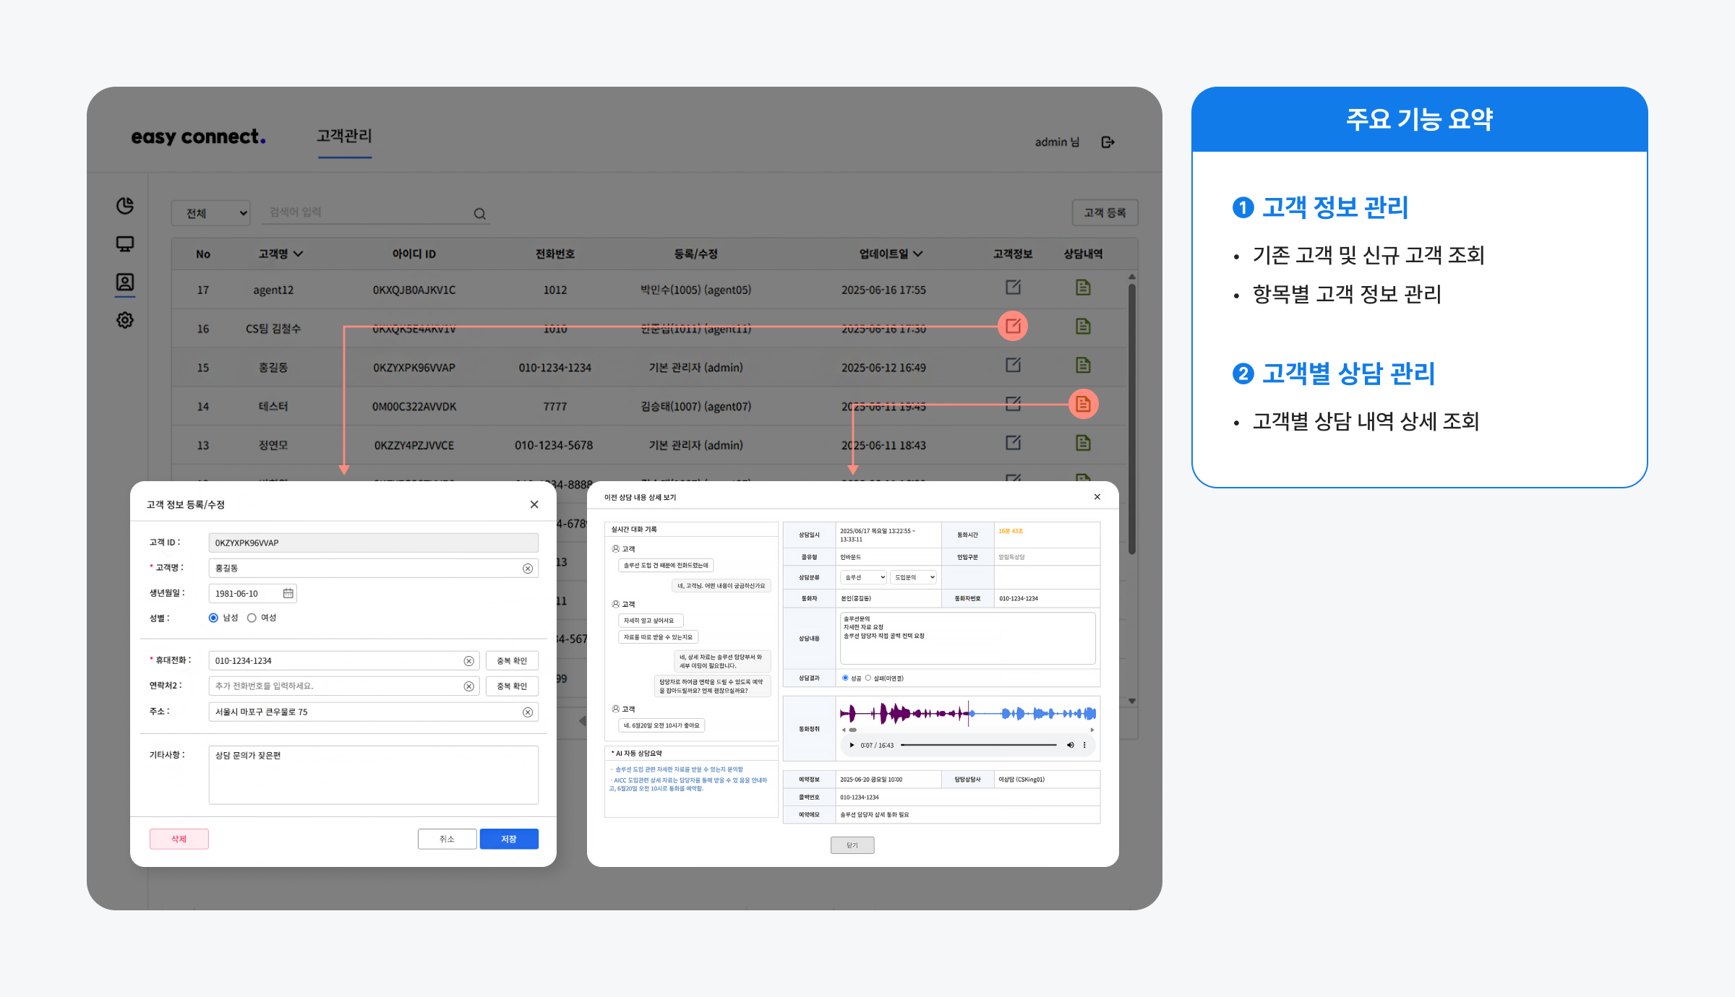This screenshot has height=997, width=1735.
Task: Edit customer info for agent12 row
Action: 1013,288
